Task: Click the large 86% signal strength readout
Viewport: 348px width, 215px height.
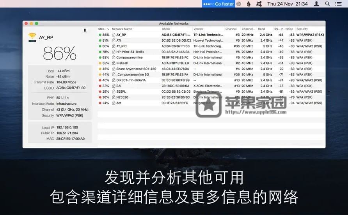Action: [60, 53]
